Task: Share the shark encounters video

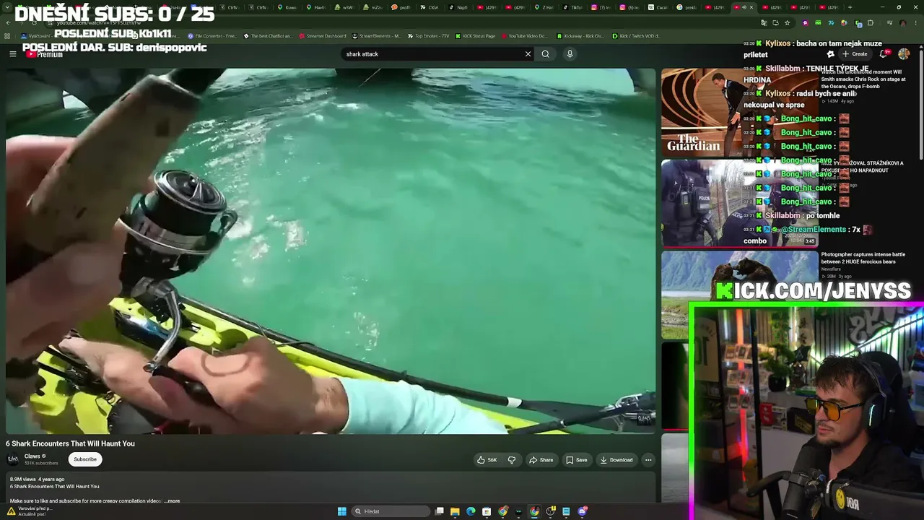Action: (541, 460)
